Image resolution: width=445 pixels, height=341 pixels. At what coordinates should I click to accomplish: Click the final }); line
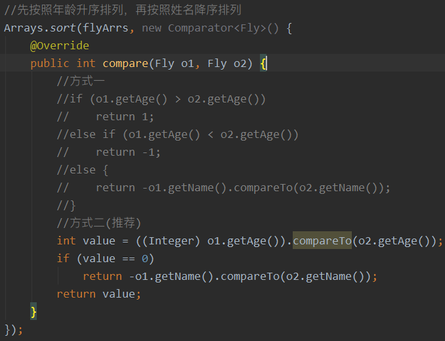13,330
